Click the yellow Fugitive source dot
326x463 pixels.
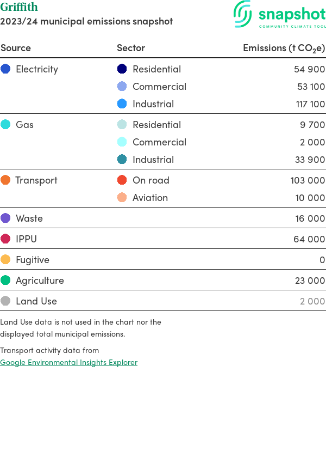click(5, 260)
